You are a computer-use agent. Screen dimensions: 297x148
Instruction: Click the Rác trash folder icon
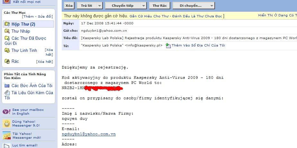[x=7, y=61]
